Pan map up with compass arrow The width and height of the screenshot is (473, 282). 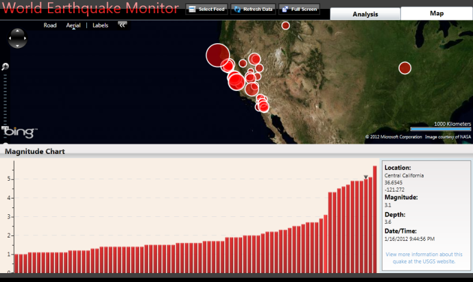pos(18,31)
